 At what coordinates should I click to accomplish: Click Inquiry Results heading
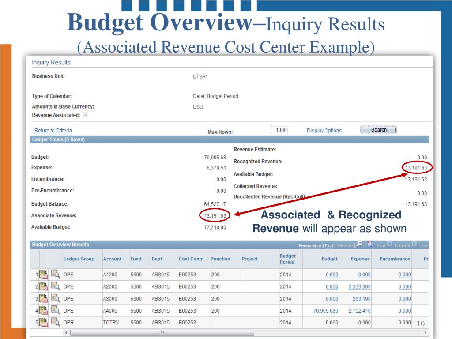(x=51, y=63)
